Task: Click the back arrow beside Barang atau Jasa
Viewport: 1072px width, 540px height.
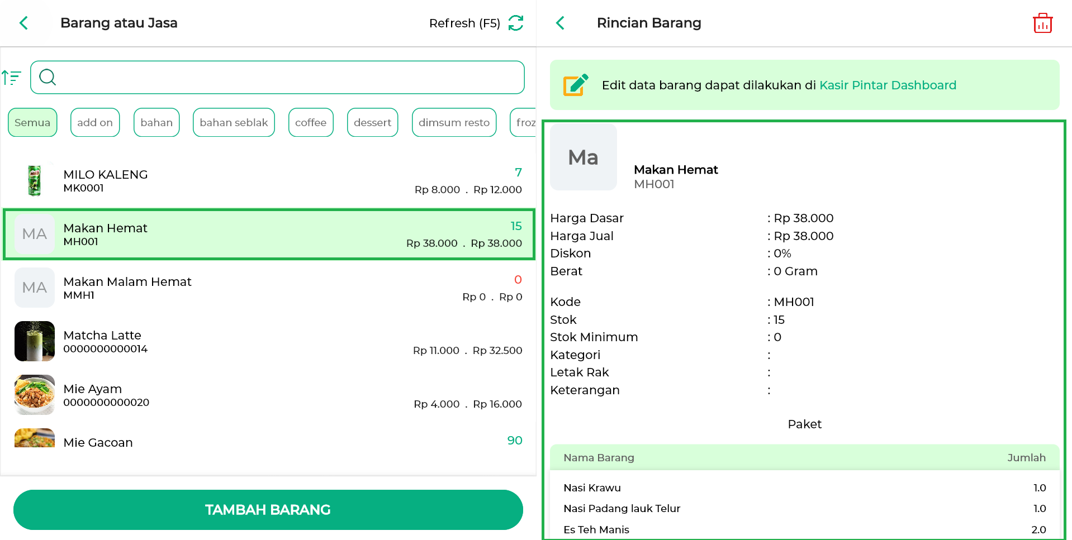Action: point(23,23)
